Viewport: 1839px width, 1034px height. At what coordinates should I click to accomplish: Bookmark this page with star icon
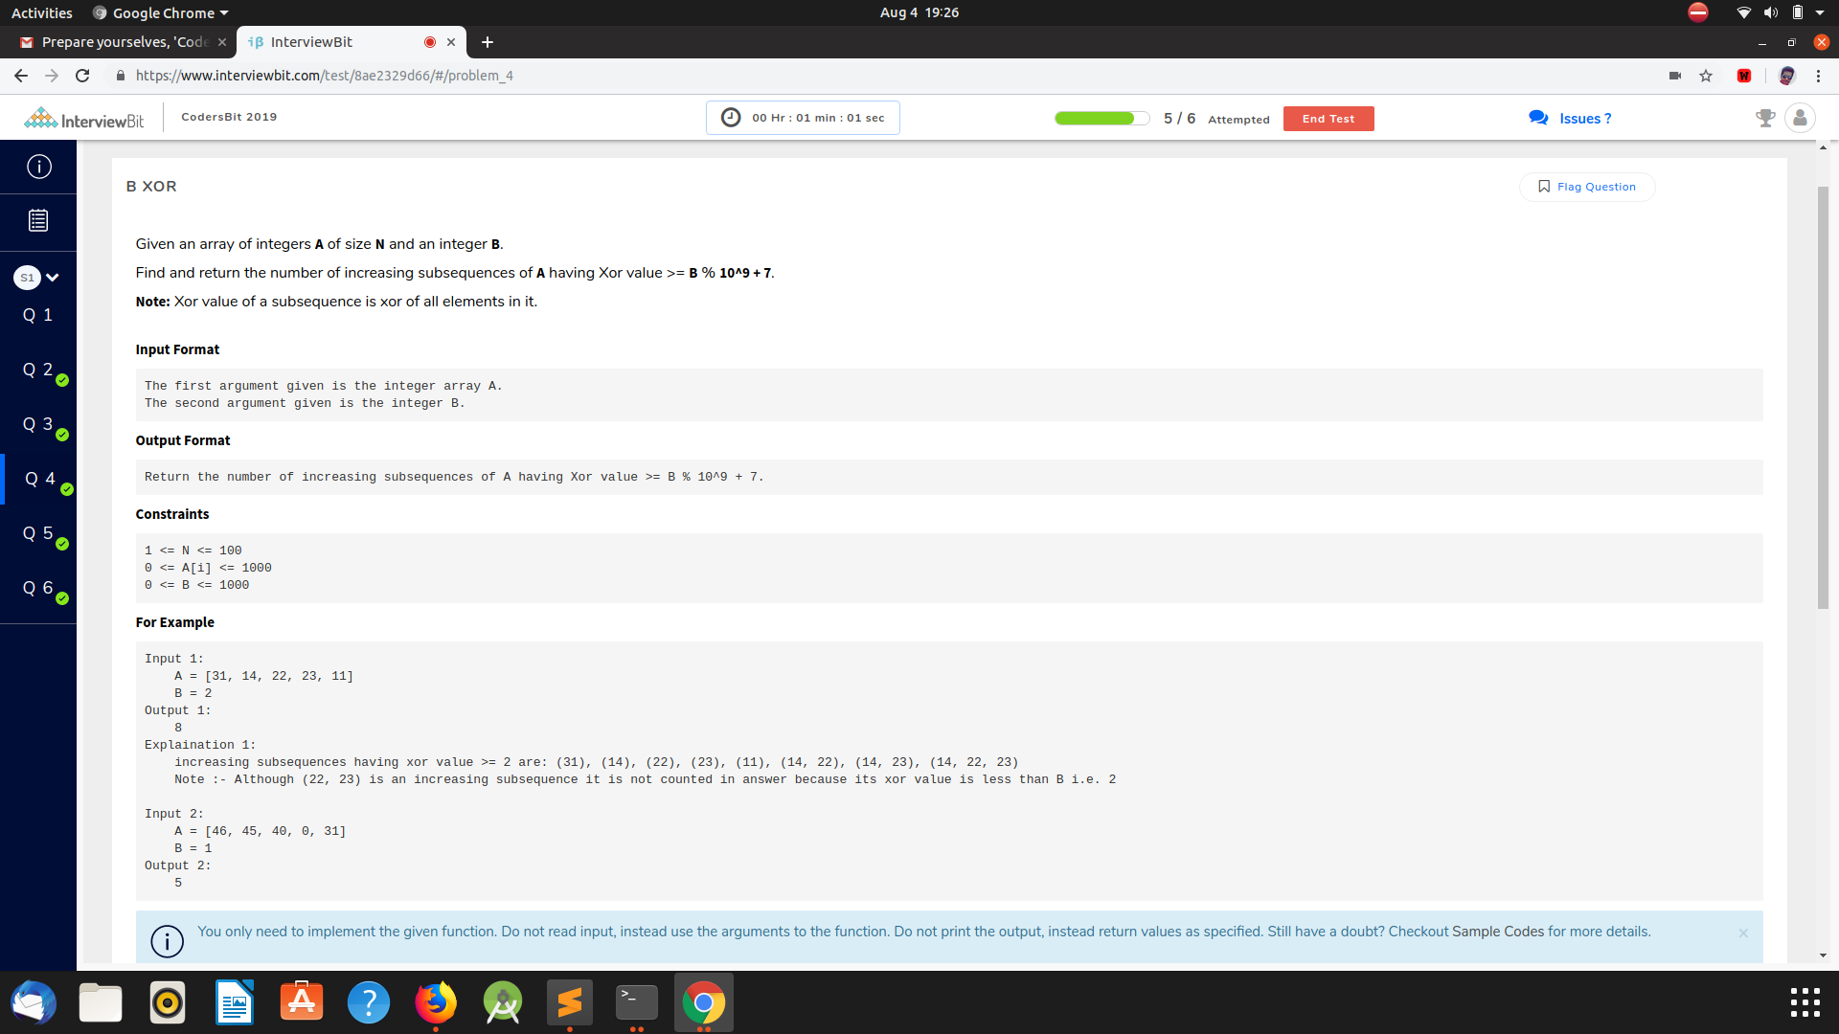tap(1706, 76)
